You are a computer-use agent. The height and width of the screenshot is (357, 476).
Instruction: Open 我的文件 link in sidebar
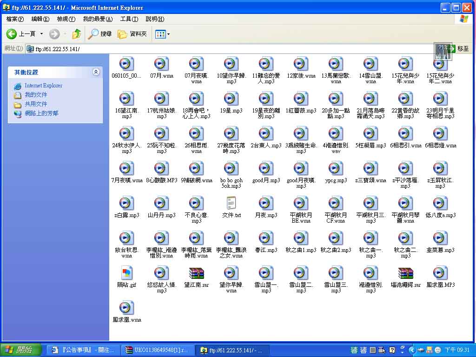(x=36, y=95)
